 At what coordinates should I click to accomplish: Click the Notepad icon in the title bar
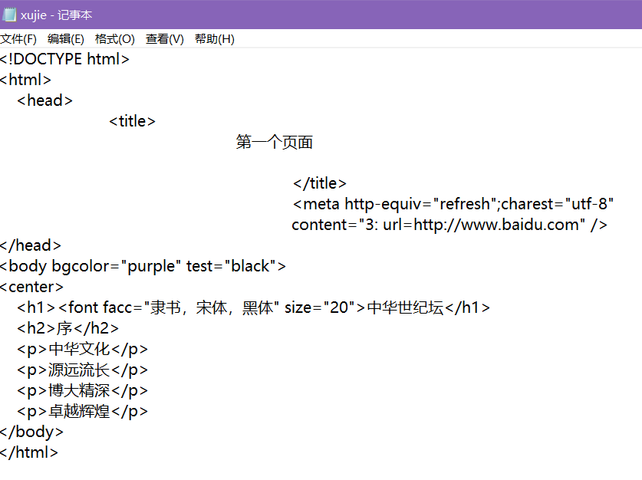[x=10, y=15]
